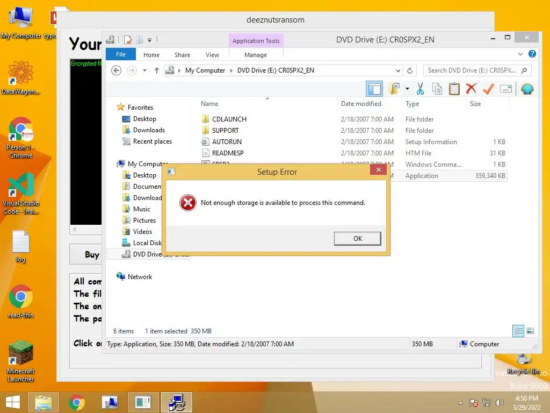The height and width of the screenshot is (413, 550).
Task: Select the Minecraft Launcher desktop icon
Action: (x=21, y=361)
